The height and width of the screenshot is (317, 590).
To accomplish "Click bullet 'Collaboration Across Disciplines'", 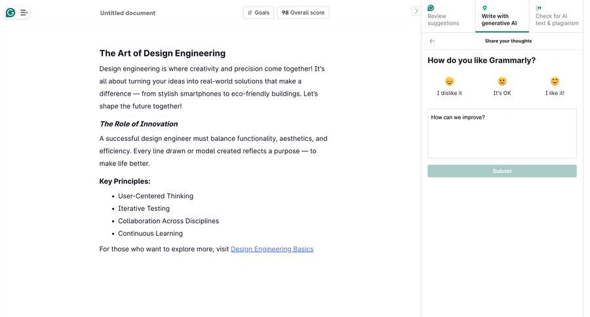I will (x=168, y=221).
